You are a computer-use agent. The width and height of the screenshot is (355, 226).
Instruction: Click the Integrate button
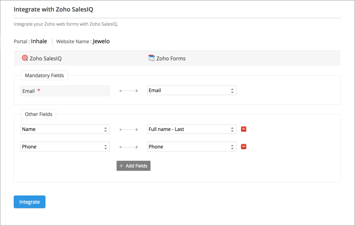click(30, 202)
